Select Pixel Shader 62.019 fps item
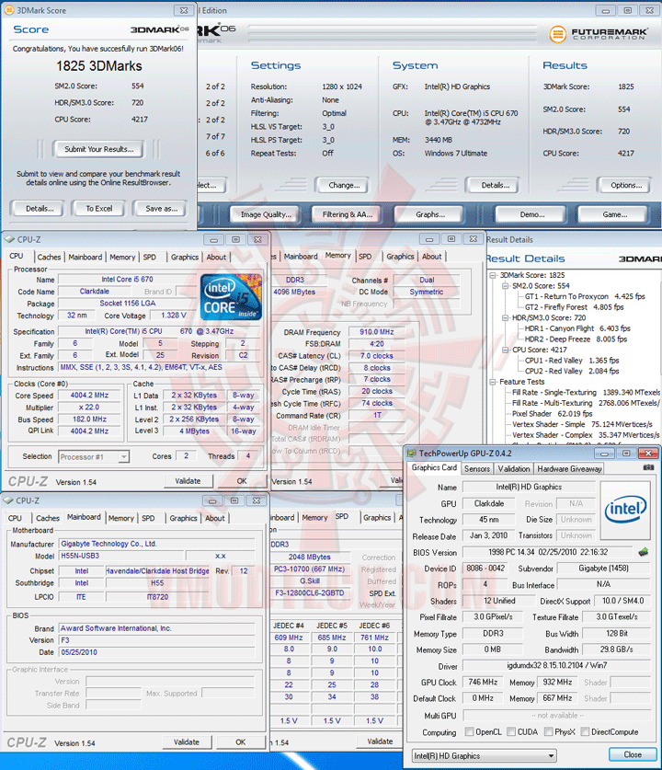The image size is (662, 770). coord(552,414)
